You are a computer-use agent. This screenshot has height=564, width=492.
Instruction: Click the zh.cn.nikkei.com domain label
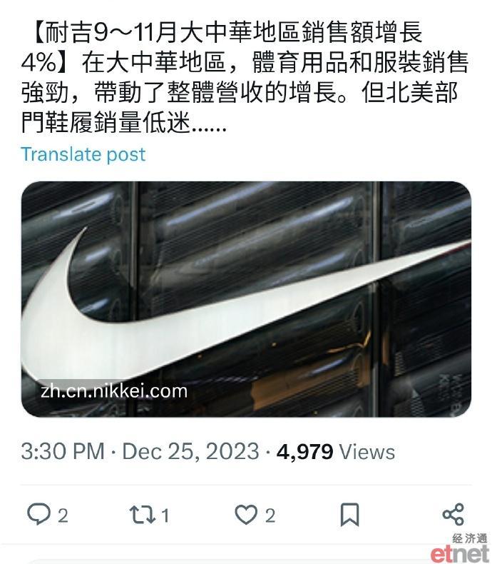tap(114, 391)
